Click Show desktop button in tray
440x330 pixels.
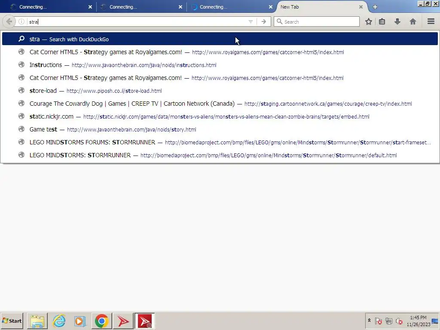[435, 321]
